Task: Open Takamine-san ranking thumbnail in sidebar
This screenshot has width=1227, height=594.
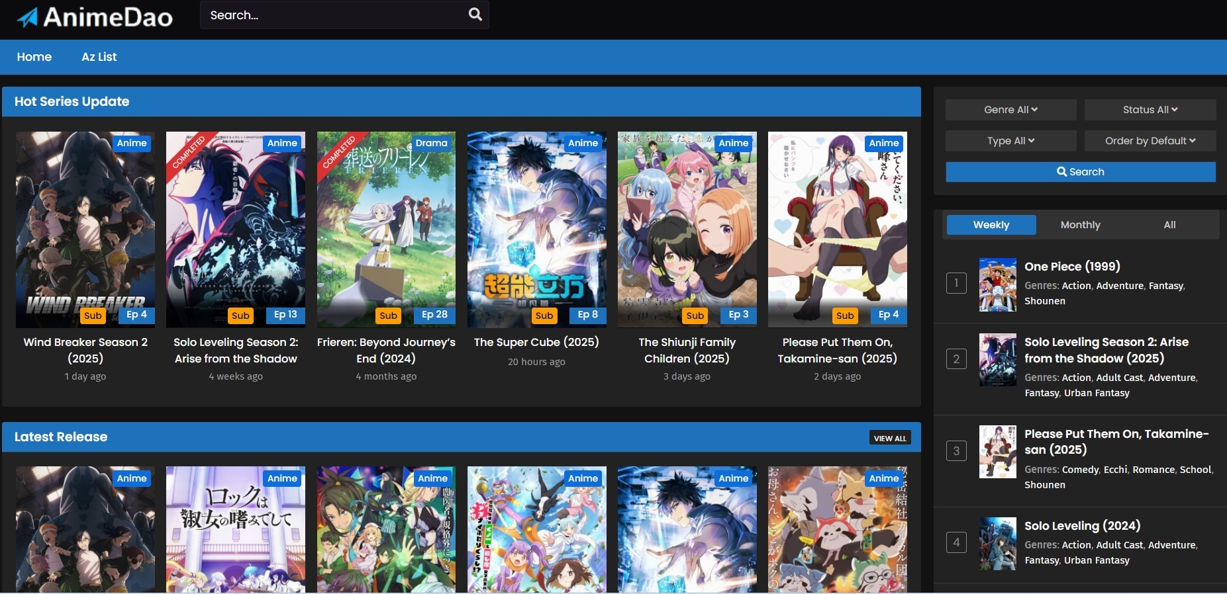Action: [997, 452]
